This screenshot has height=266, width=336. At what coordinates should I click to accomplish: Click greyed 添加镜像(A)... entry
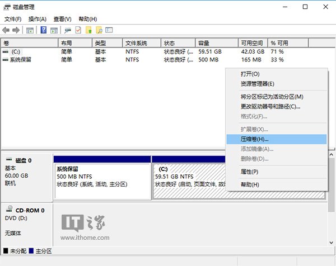click(x=277, y=149)
